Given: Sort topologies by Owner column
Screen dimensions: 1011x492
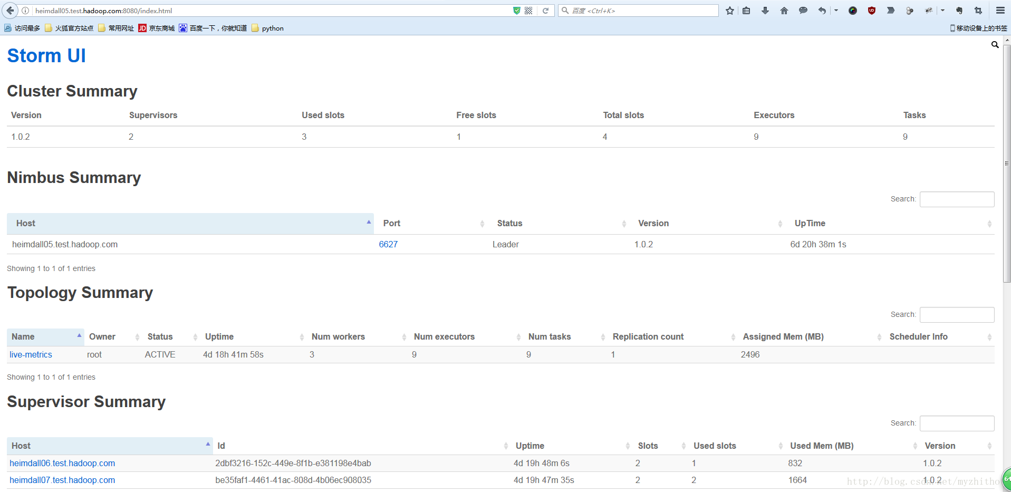Looking at the screenshot, I should [113, 337].
